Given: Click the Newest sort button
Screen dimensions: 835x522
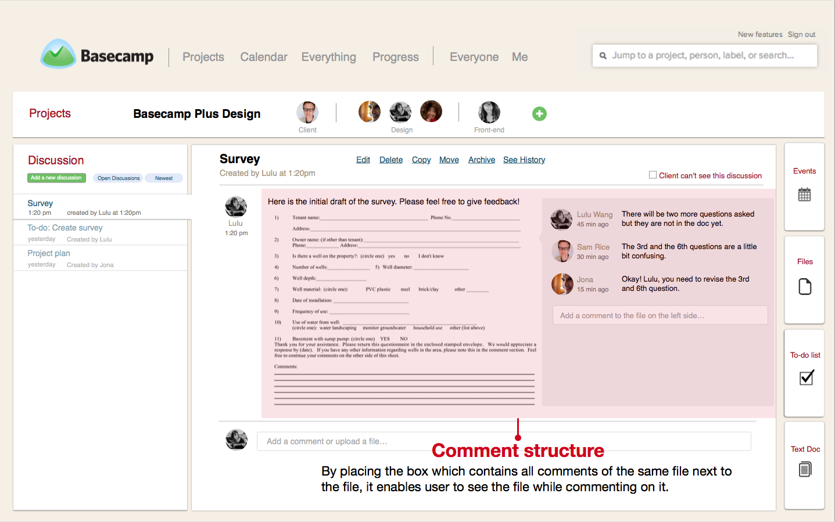Looking at the screenshot, I should pos(164,178).
